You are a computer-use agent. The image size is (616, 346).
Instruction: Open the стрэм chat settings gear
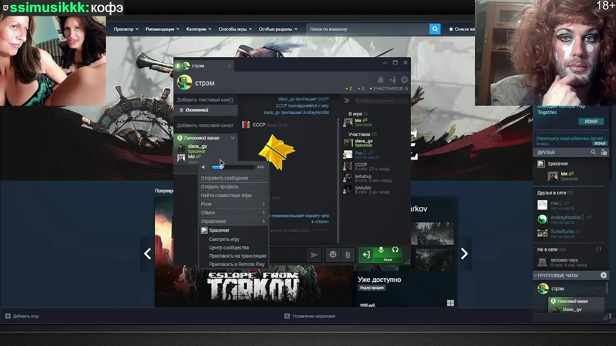(405, 80)
